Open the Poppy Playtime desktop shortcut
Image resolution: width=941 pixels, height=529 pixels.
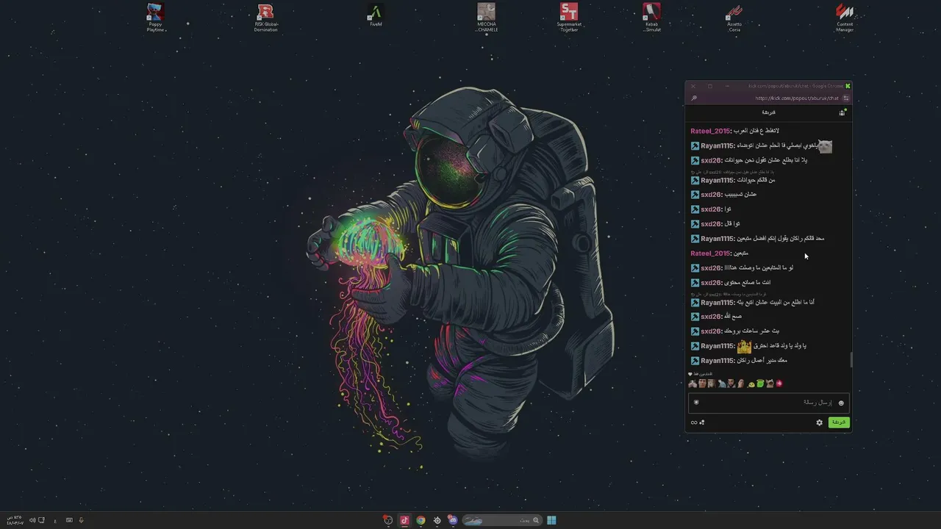(x=155, y=18)
